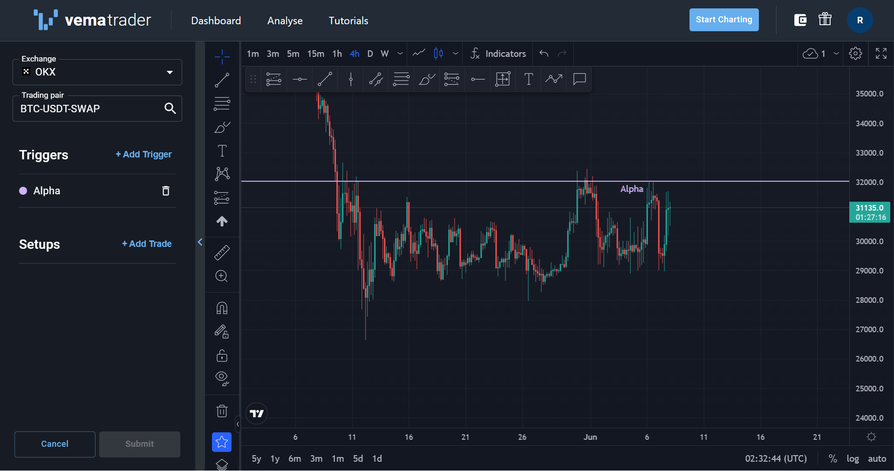Open prediction and position tools
The image size is (894, 471).
pos(222,198)
